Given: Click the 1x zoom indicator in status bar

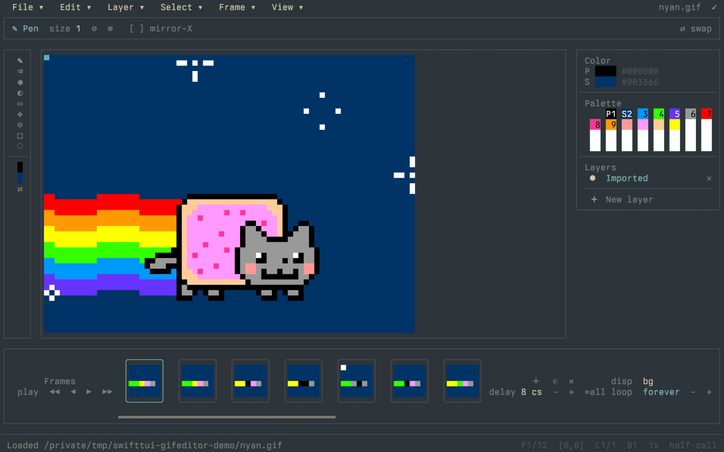Looking at the screenshot, I should (x=653, y=445).
